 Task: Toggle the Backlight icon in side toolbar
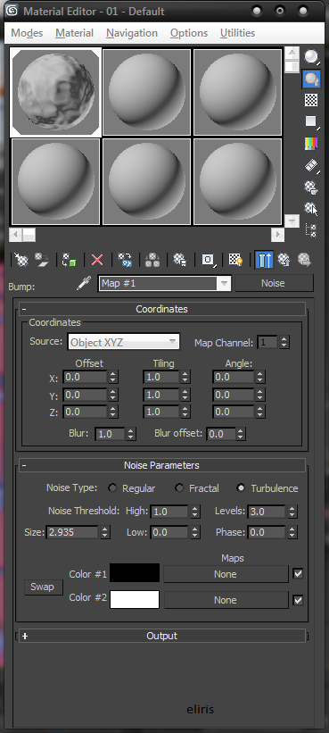(x=311, y=79)
